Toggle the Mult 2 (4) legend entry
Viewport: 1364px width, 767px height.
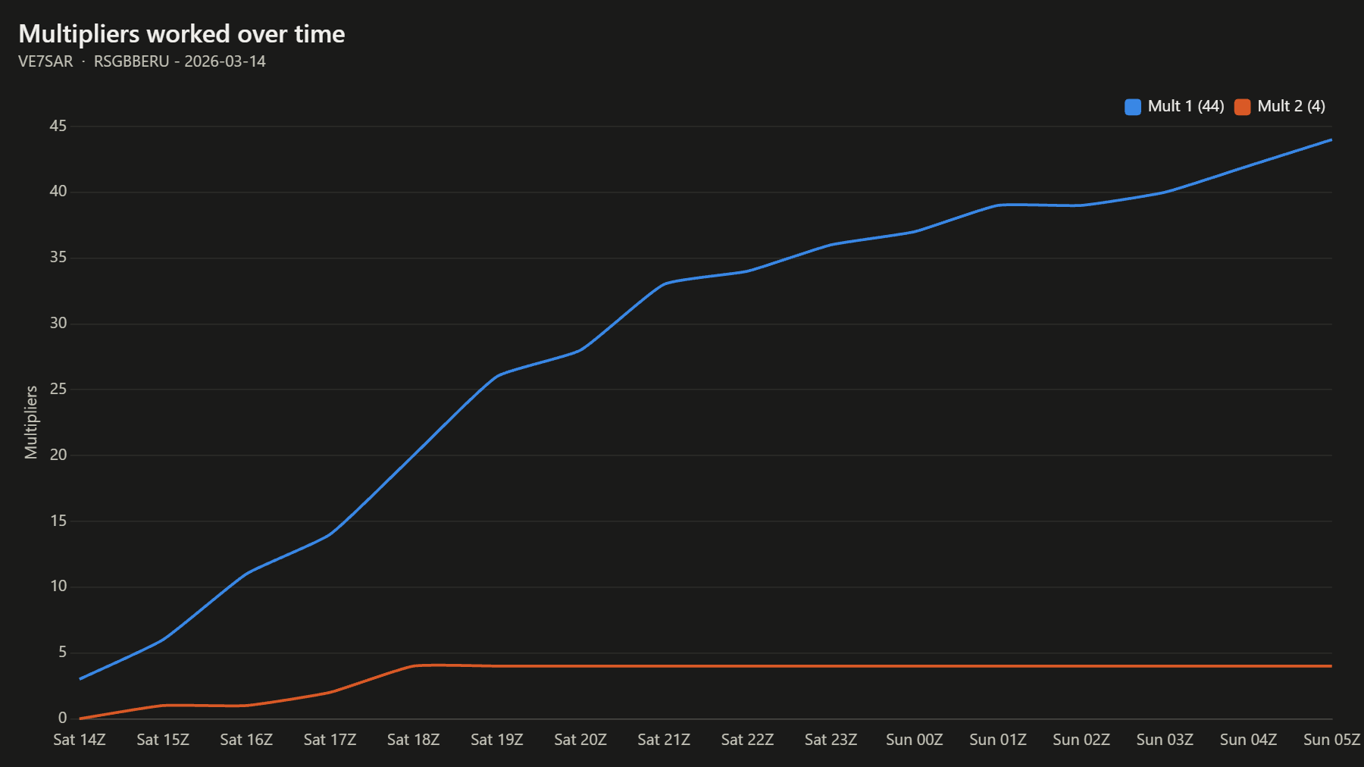[1280, 106]
